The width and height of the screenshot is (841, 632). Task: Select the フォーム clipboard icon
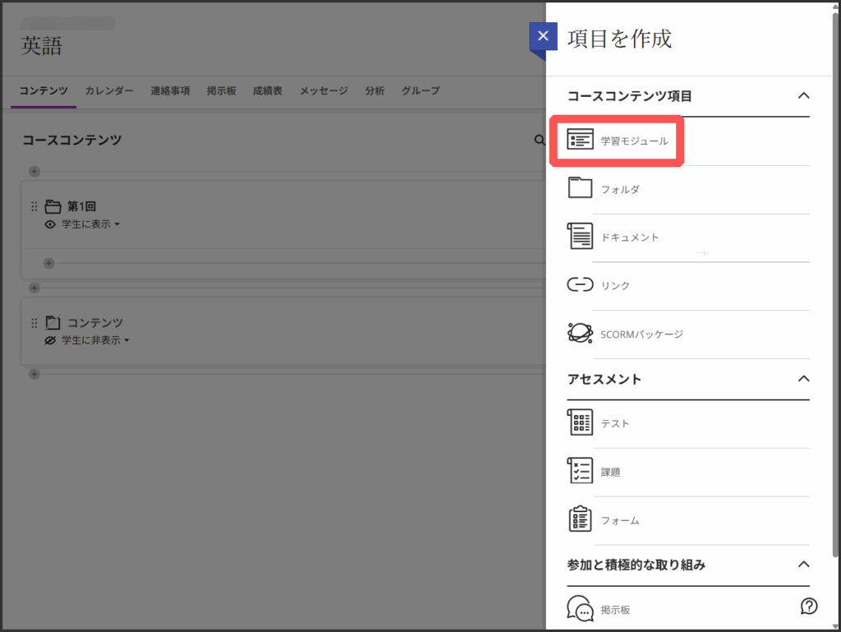pos(580,520)
